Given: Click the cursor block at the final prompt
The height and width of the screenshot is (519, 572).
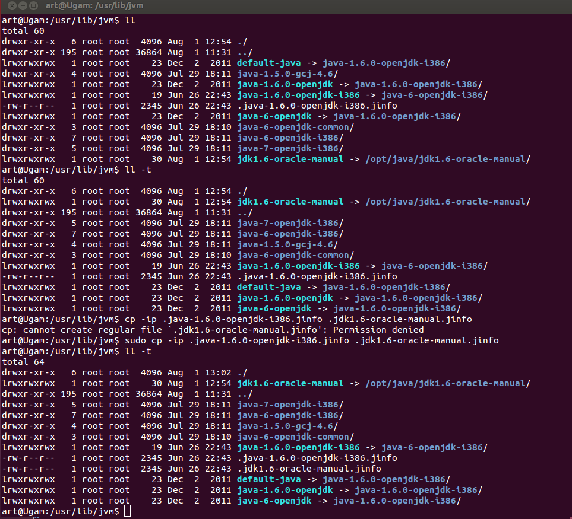Looking at the screenshot, I should point(127,511).
